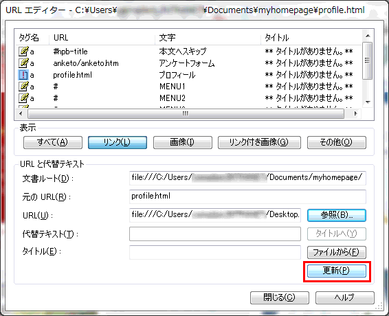Click the edit icon for MENU1 row
Viewport: 389px width, 316px height.
pos(23,87)
